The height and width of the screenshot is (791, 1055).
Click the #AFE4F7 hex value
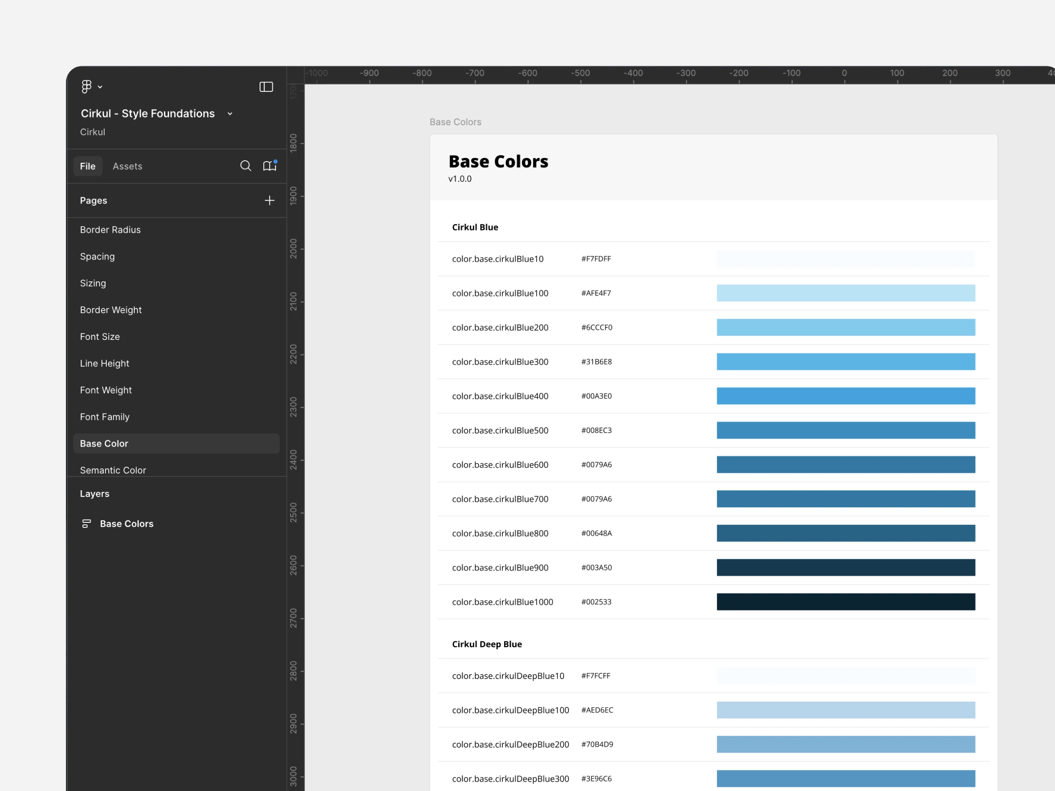coord(596,293)
